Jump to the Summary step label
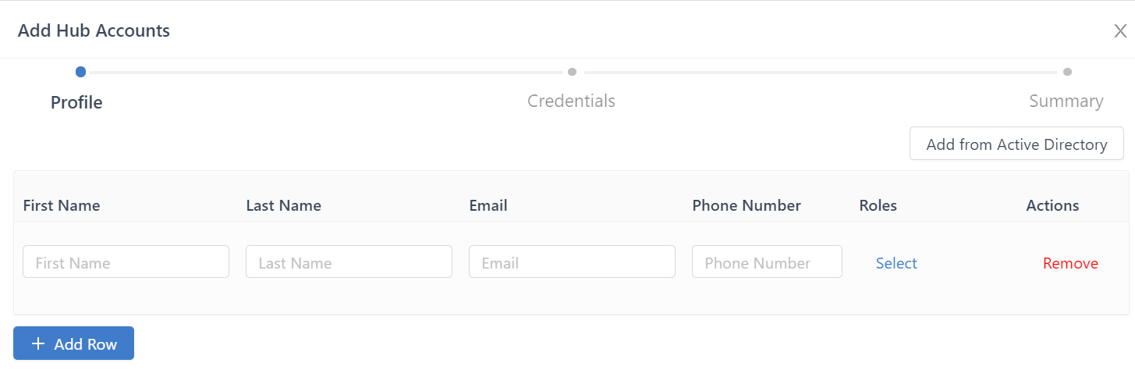The height and width of the screenshot is (370, 1135). [x=1066, y=101]
